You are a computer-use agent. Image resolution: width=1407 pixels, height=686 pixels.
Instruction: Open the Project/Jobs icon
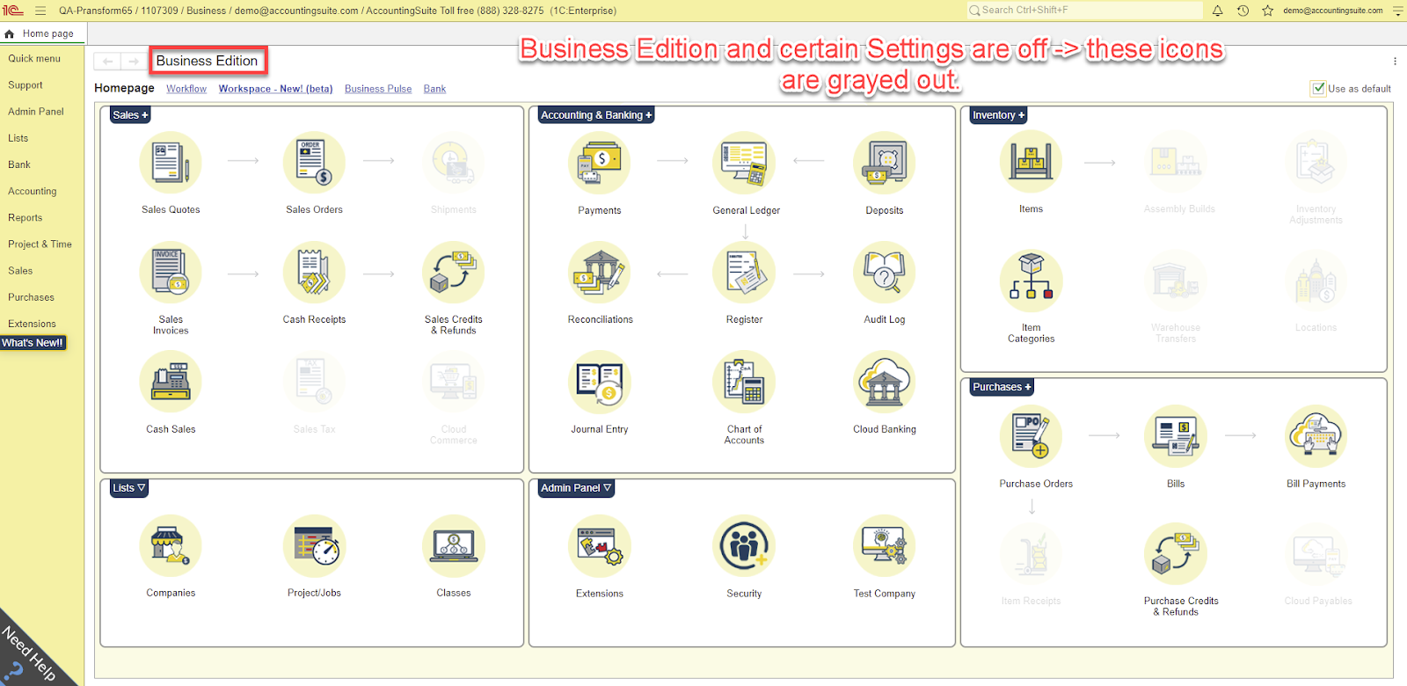pyautogui.click(x=314, y=546)
